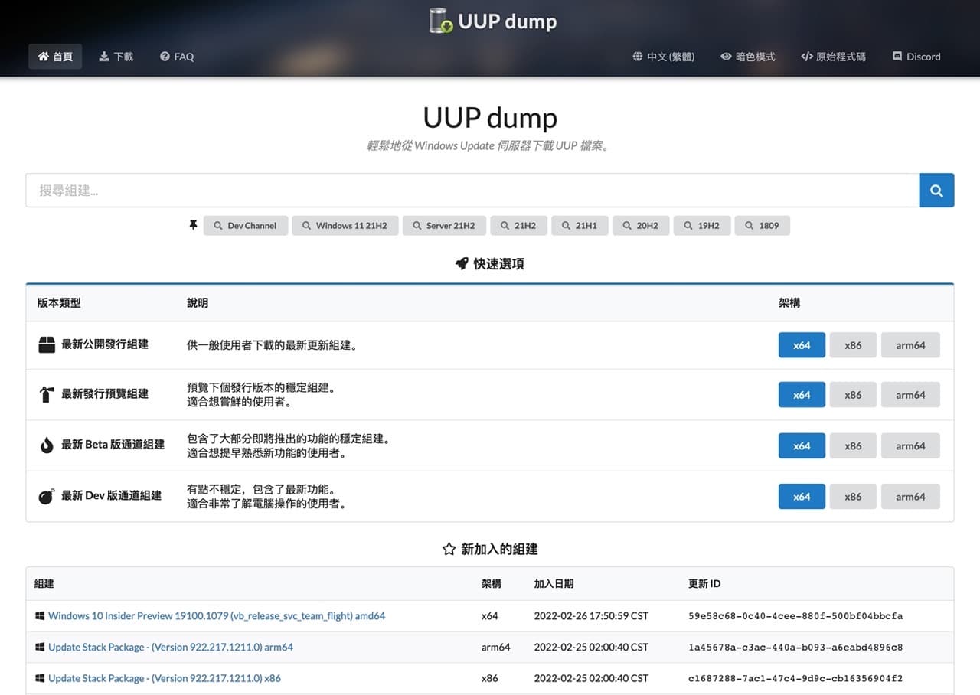This screenshot has width=980, height=695.
Task: Click the blue magnifier search button
Action: 936,191
